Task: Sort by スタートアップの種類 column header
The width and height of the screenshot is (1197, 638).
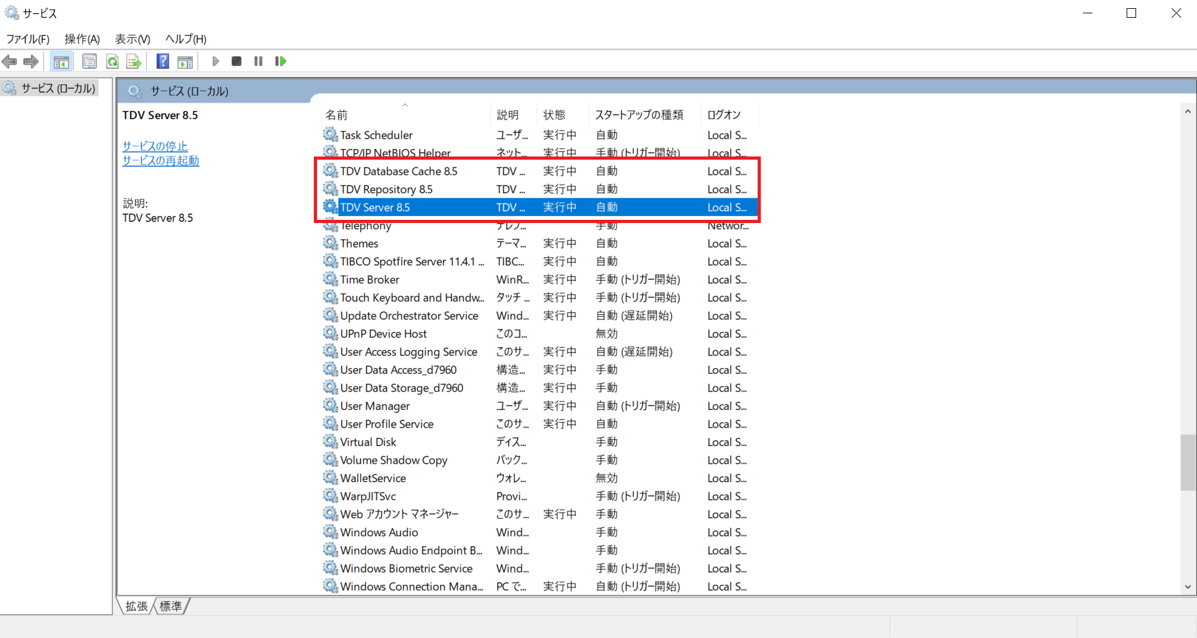Action: click(645, 115)
